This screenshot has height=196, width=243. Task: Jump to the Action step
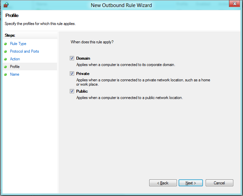[x=15, y=59]
